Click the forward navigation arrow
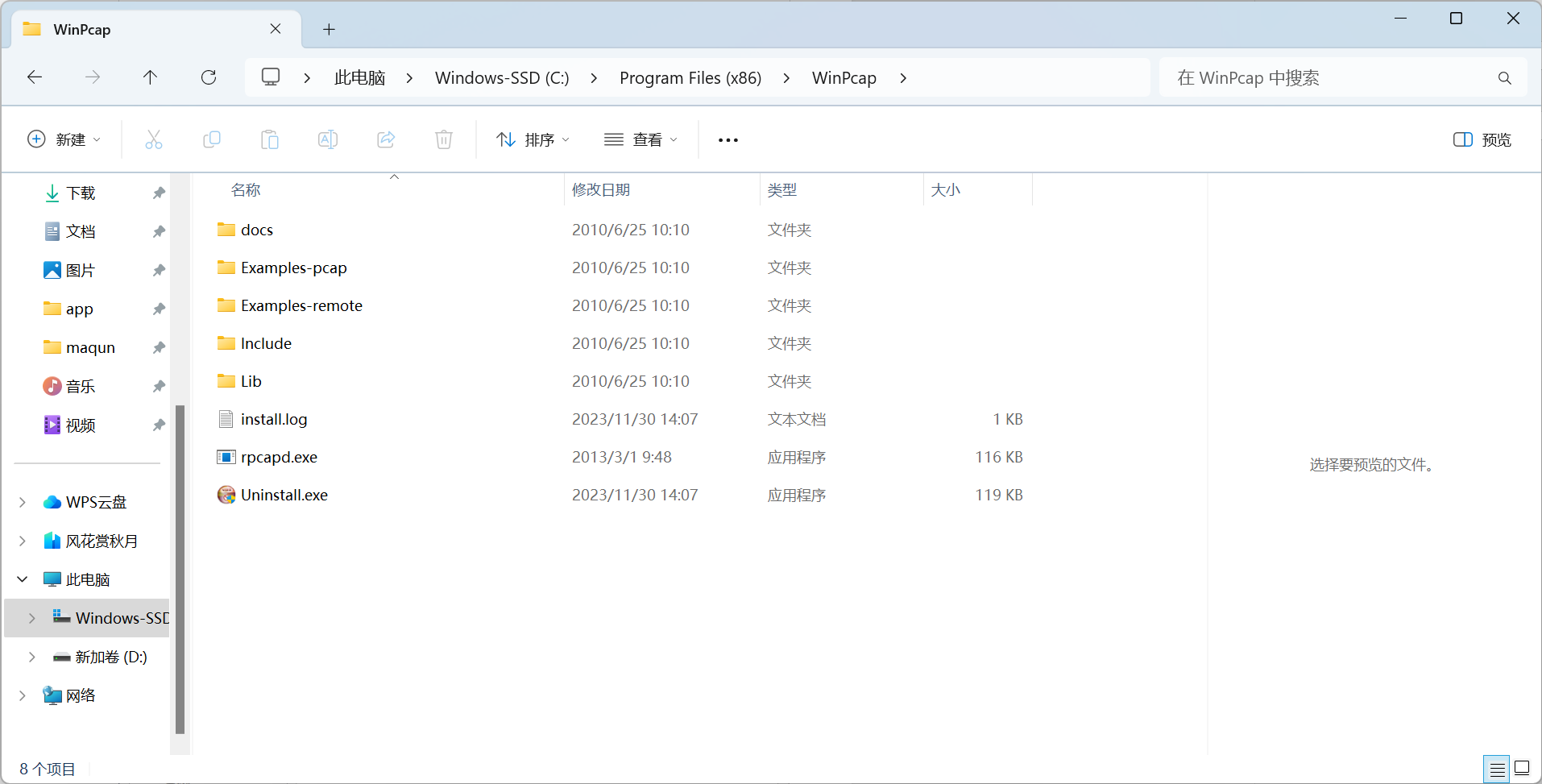The image size is (1542, 784). tap(93, 77)
